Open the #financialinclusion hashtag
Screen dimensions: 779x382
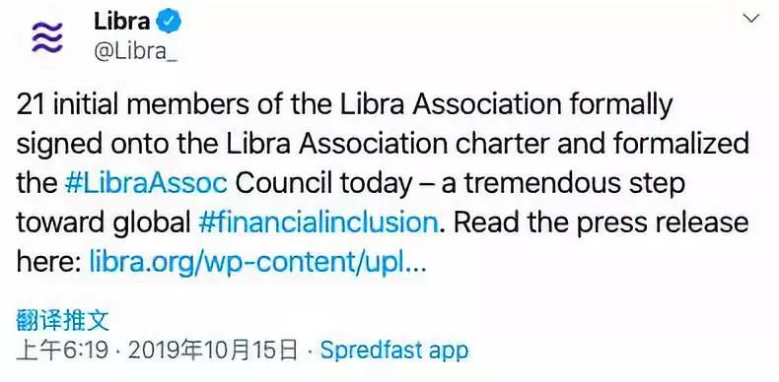(318, 223)
